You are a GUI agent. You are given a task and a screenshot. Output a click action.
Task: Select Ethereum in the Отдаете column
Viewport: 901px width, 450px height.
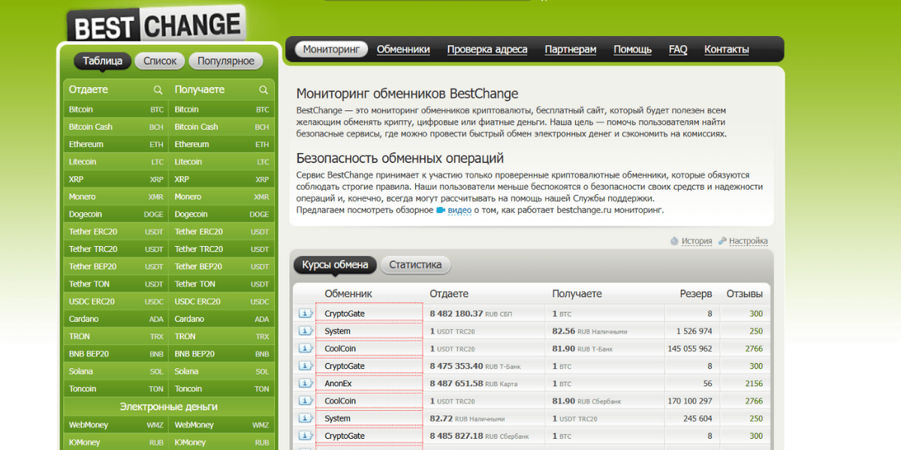[x=86, y=144]
